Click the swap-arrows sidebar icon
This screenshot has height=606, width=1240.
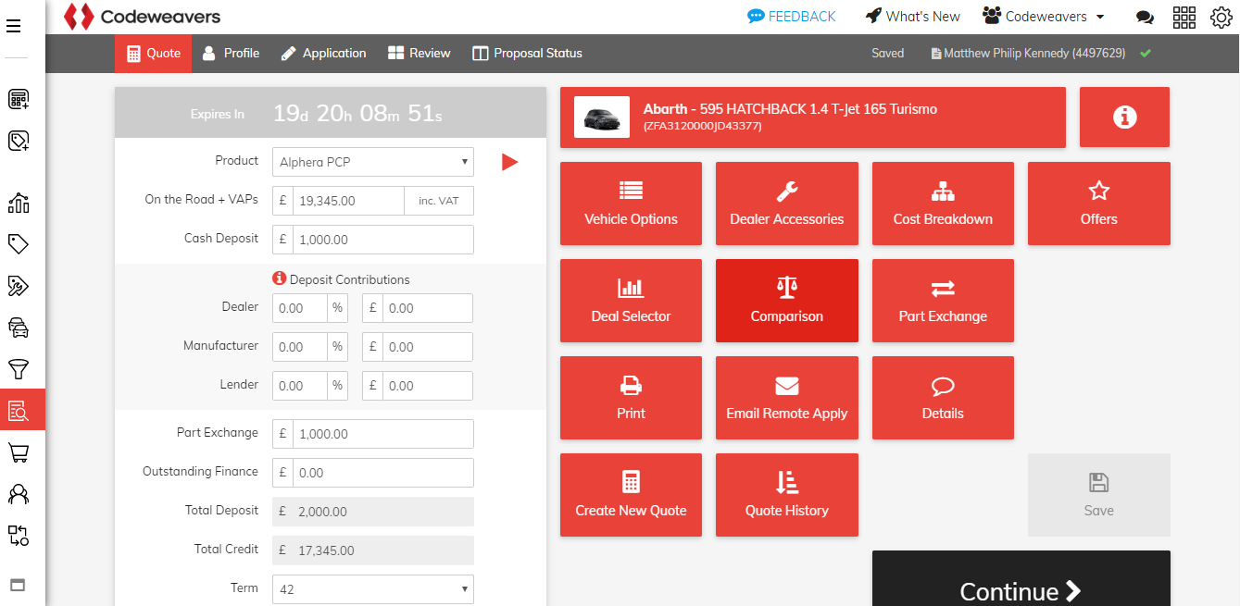19,535
